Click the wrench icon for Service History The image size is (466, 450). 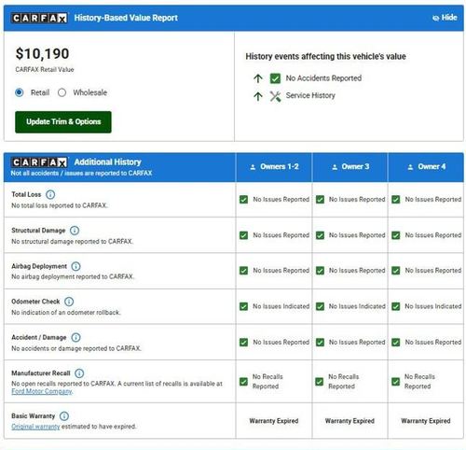point(275,96)
